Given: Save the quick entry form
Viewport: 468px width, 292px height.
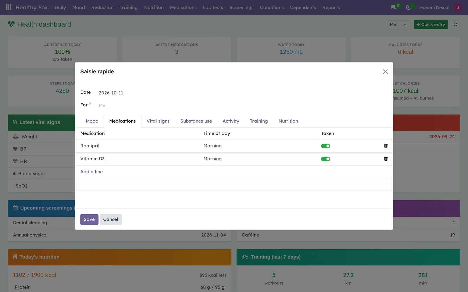Looking at the screenshot, I should (x=89, y=220).
